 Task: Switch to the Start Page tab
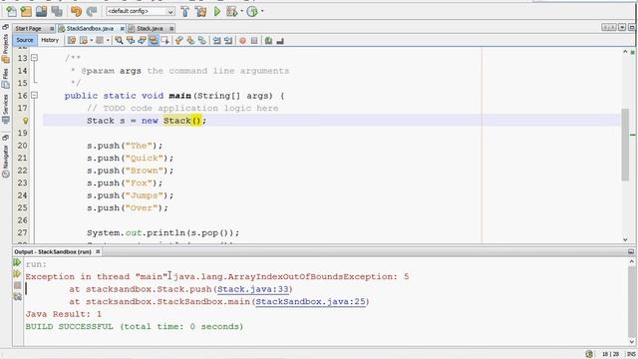tap(29, 29)
